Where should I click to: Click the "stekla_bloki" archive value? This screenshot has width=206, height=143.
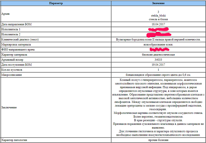pyautogui.click(x=158, y=16)
